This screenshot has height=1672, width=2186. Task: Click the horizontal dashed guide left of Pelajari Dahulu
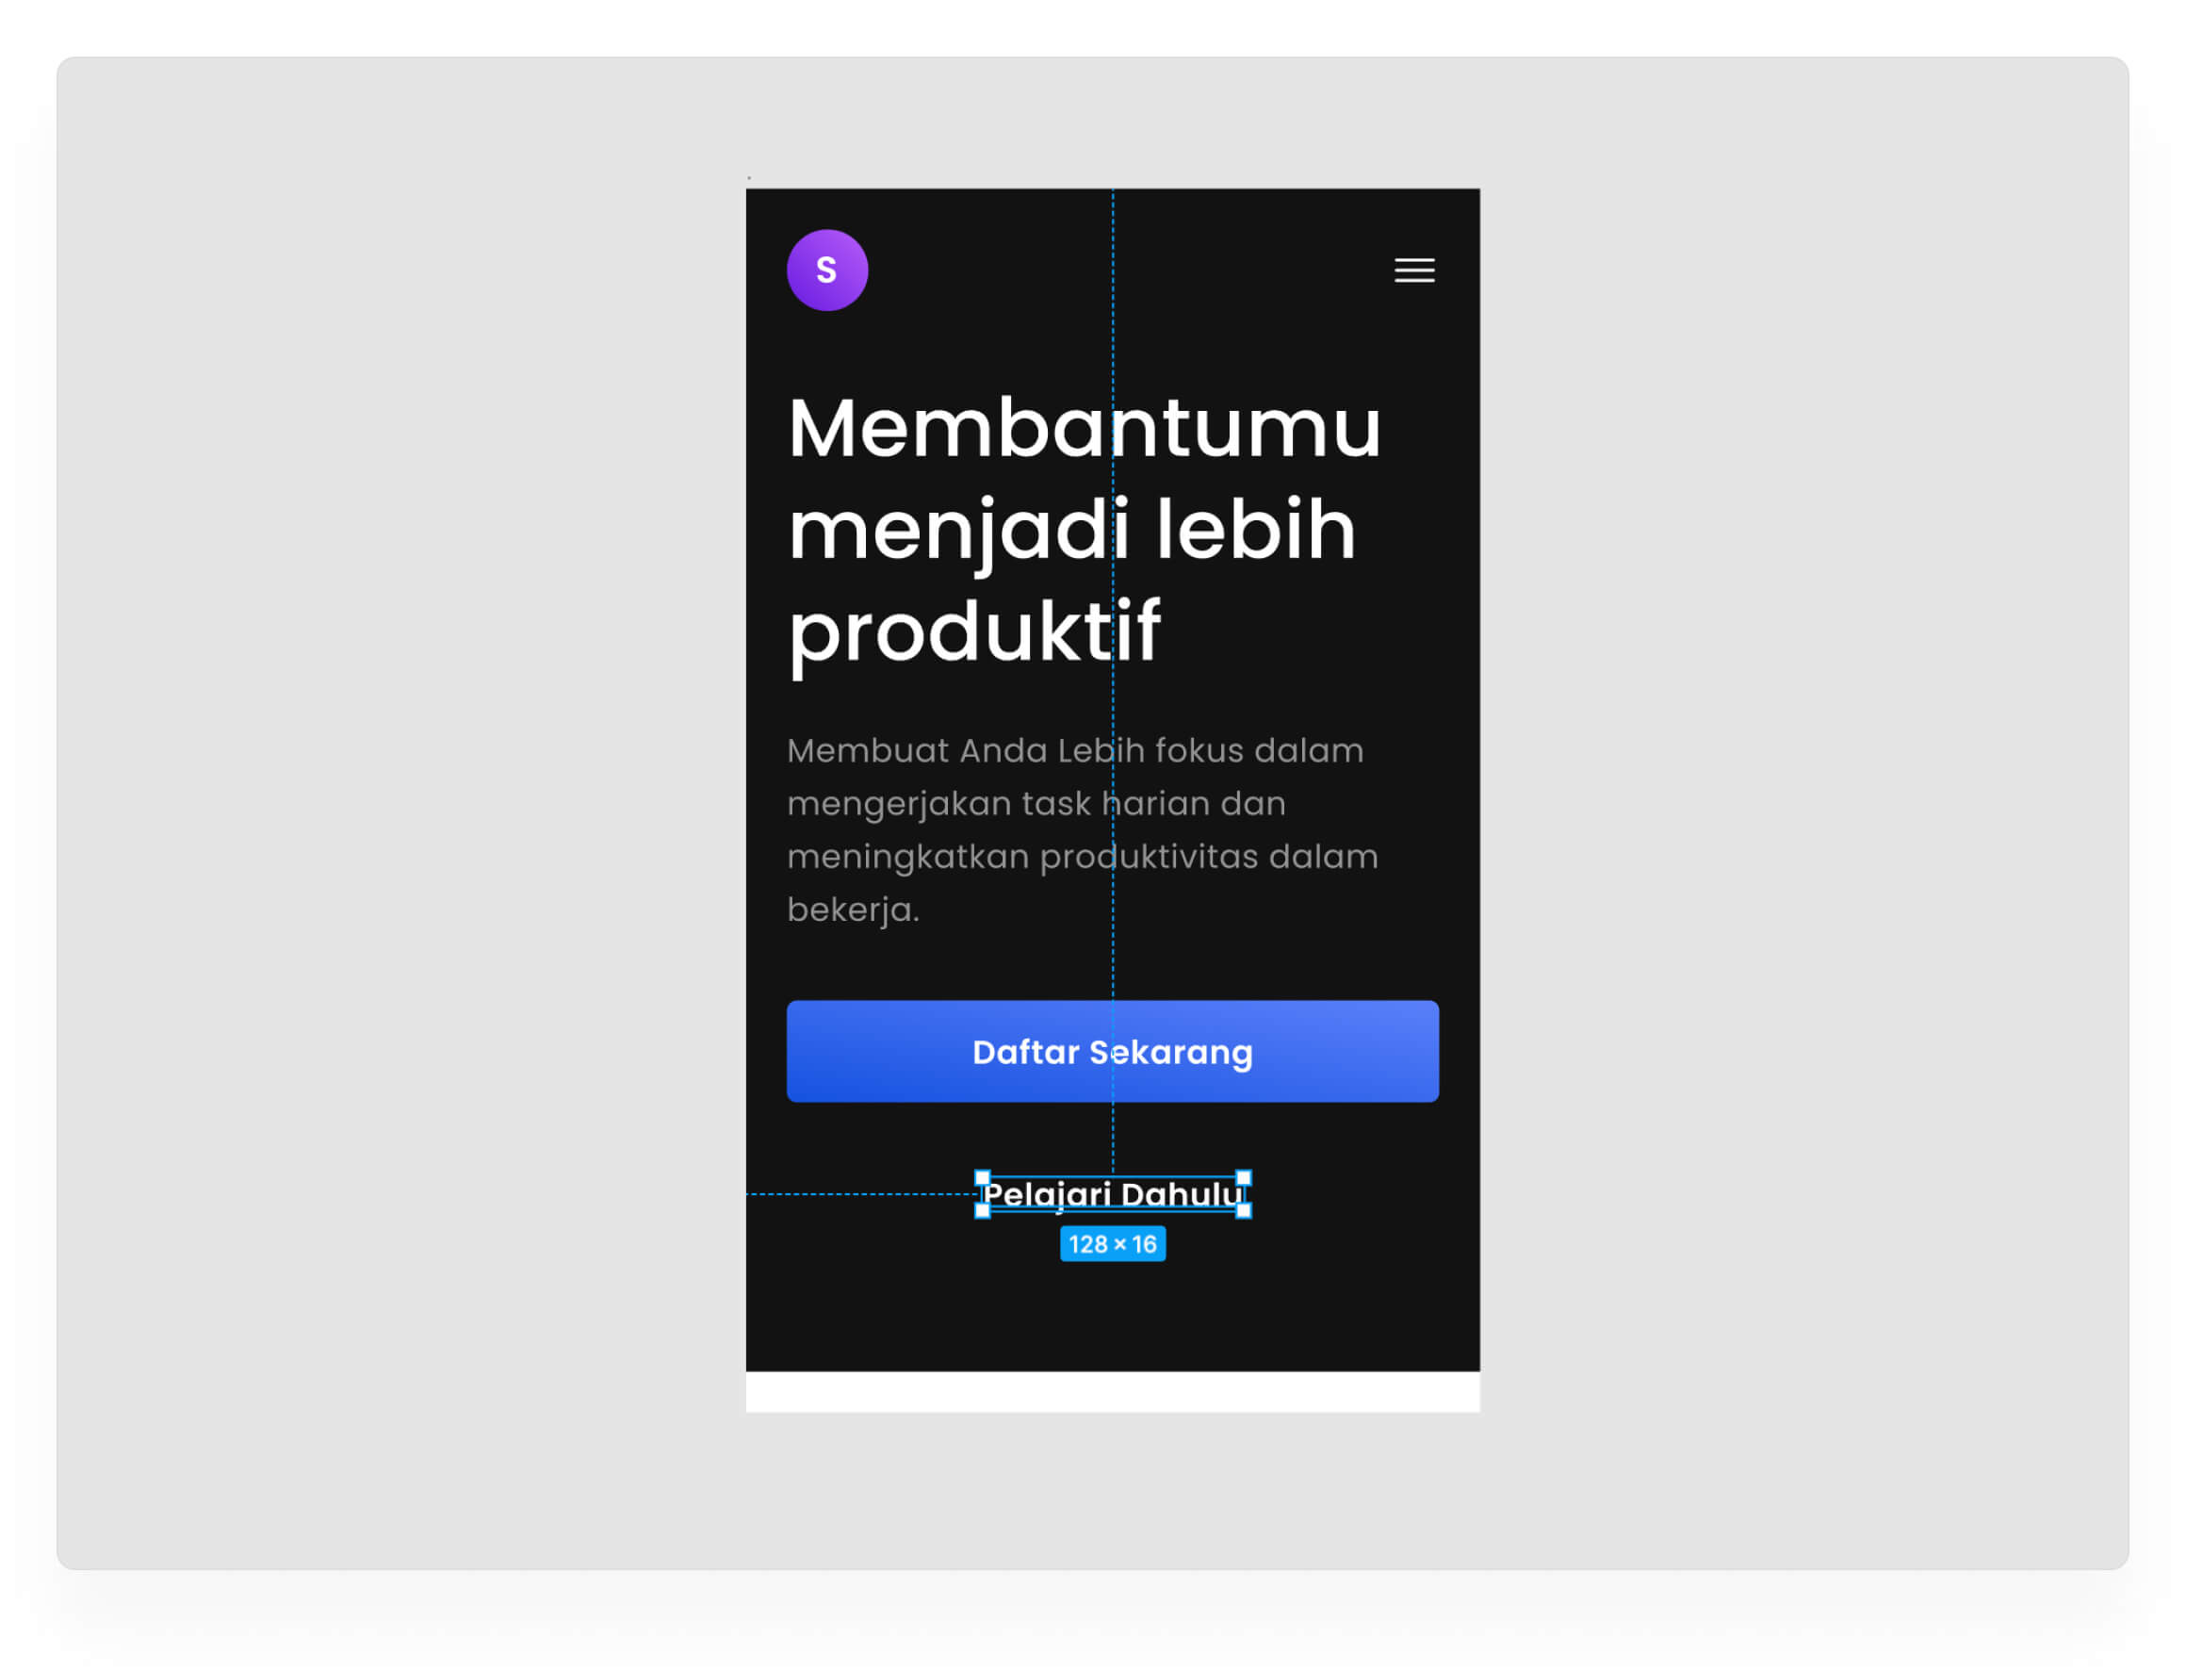coord(861,1194)
